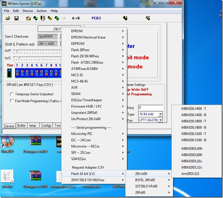Click the green Vpp jumper indicator
223x198 pixels.
click(x=9, y=73)
